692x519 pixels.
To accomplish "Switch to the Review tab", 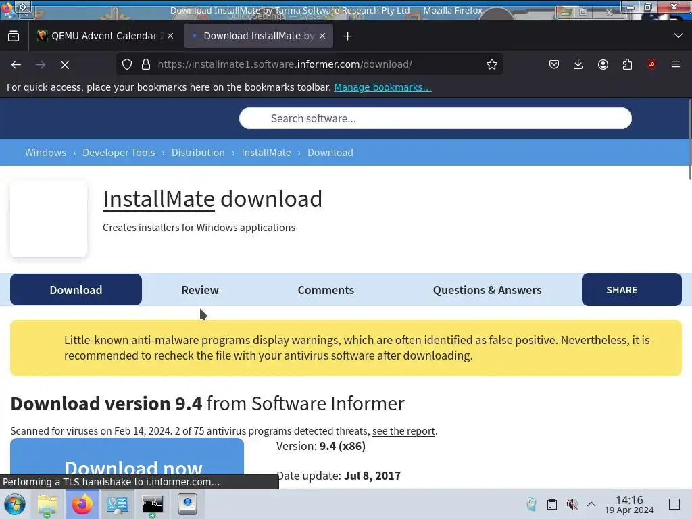I will (x=200, y=290).
